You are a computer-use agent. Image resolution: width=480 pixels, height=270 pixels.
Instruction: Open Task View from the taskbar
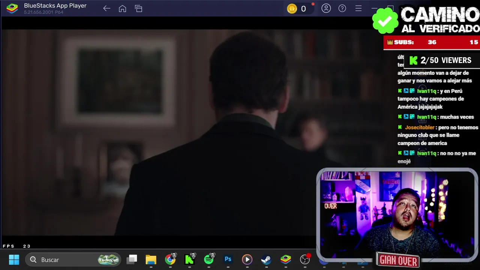click(x=132, y=259)
